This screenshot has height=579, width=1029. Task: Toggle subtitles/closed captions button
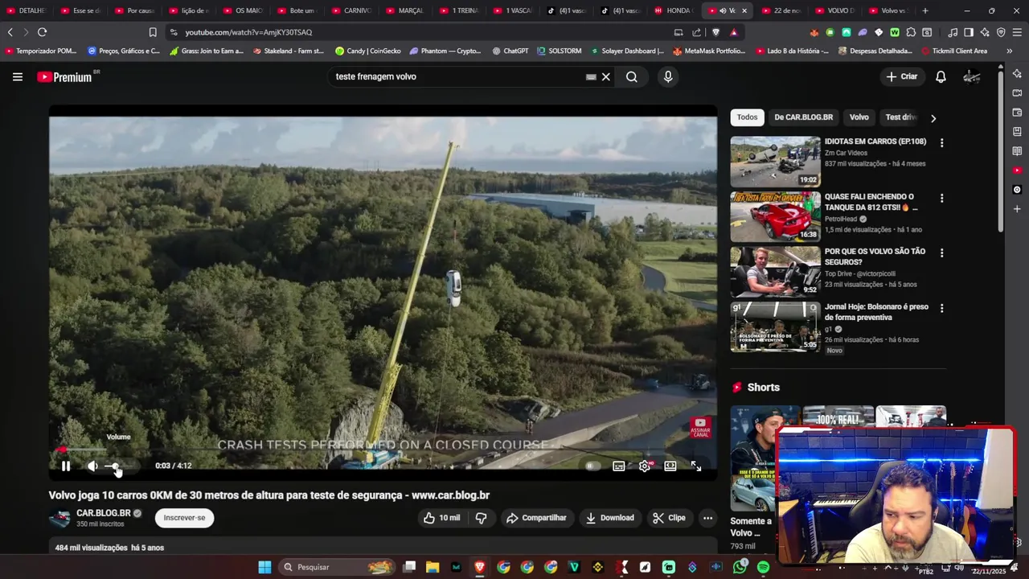(x=619, y=466)
